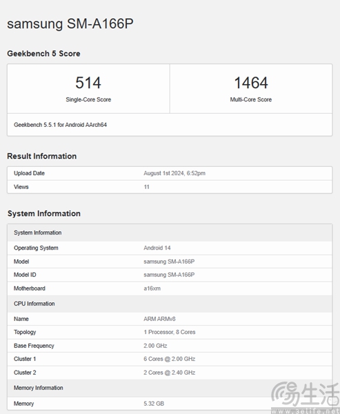
Task: Select the Geekbench 5 Score heading
Action: [x=43, y=54]
